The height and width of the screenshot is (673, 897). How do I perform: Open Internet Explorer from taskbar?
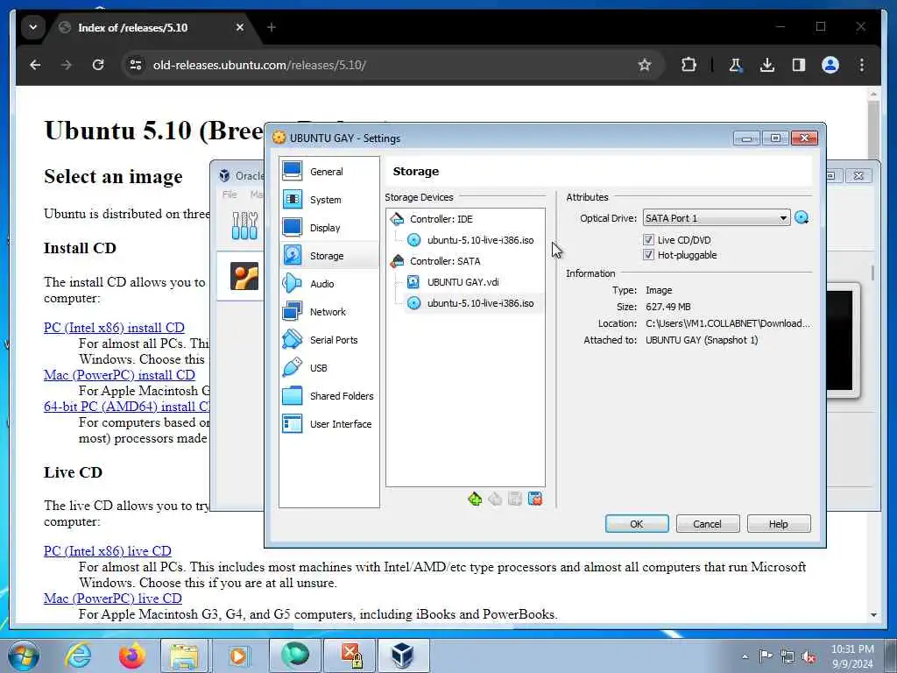78,655
